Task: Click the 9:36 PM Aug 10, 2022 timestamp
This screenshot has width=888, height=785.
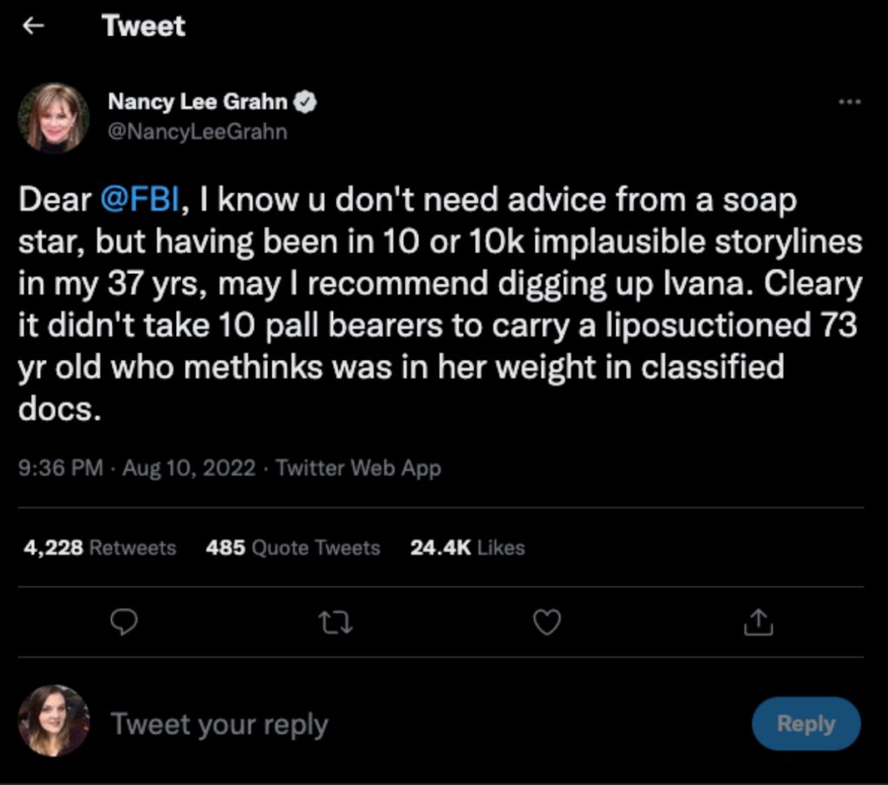Action: (x=136, y=468)
